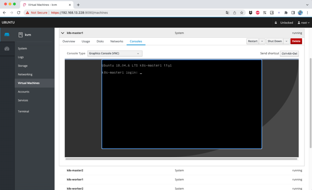The width and height of the screenshot is (312, 190).
Task: Open Chrome three-dot menu
Action: point(307,12)
